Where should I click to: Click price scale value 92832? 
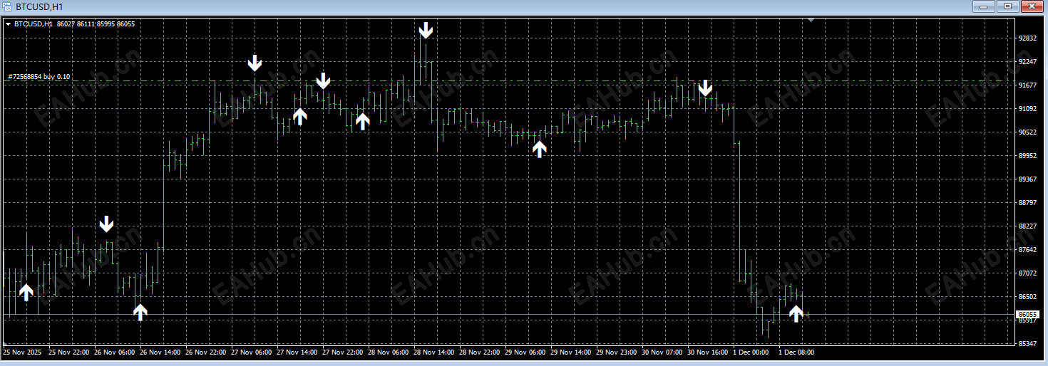1027,38
